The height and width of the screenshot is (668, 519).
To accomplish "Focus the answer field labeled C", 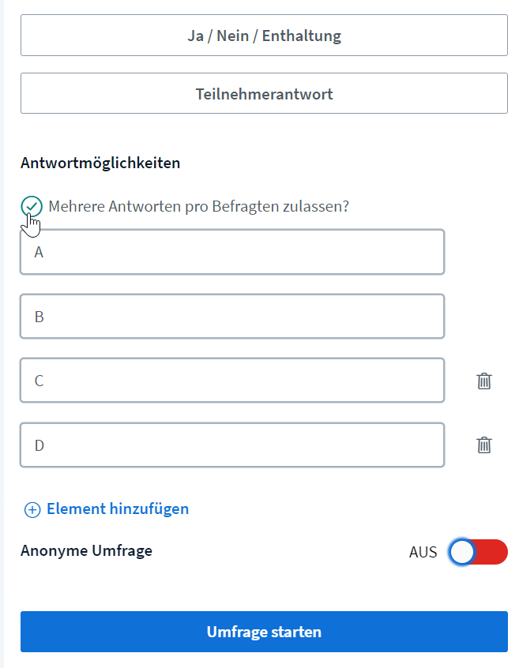I will [232, 381].
